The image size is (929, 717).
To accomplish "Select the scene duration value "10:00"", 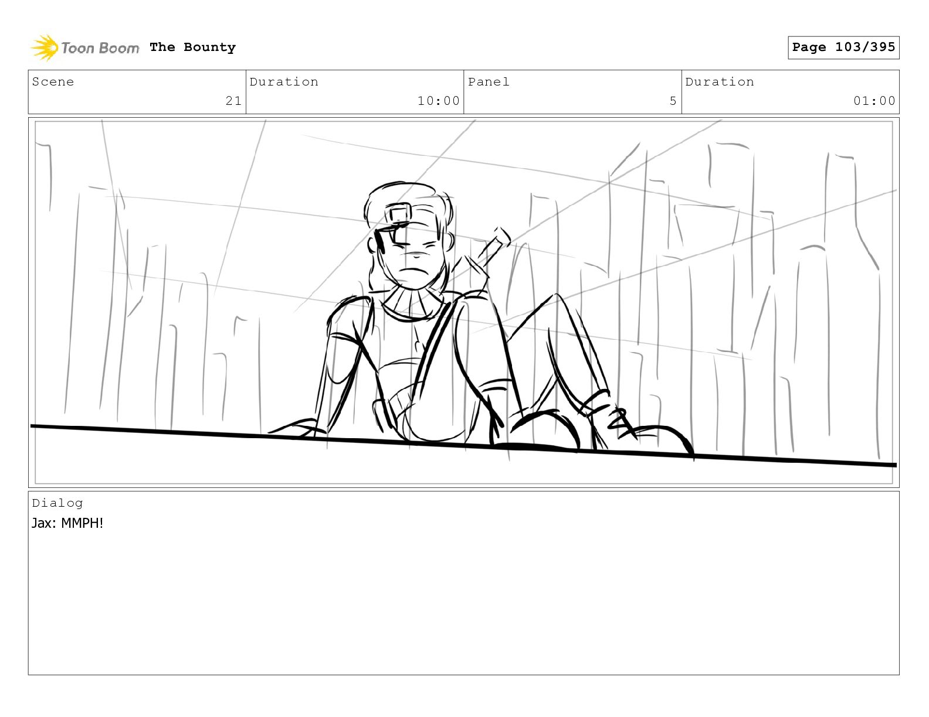I will click(438, 101).
